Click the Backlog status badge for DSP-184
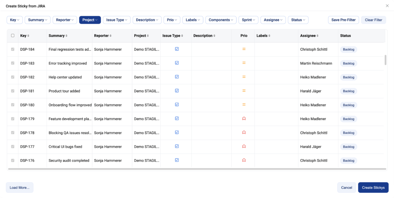The width and height of the screenshot is (394, 198). pyautogui.click(x=349, y=50)
